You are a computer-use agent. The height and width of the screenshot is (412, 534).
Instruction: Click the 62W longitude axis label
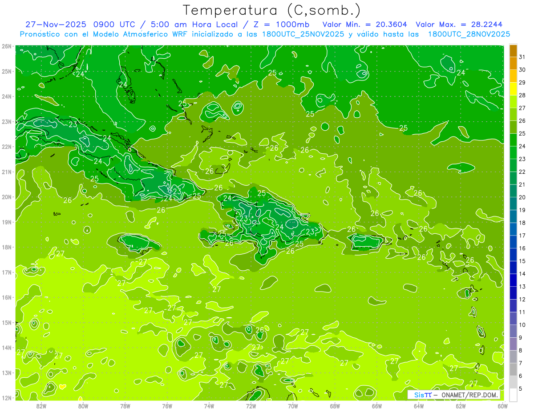(x=461, y=406)
